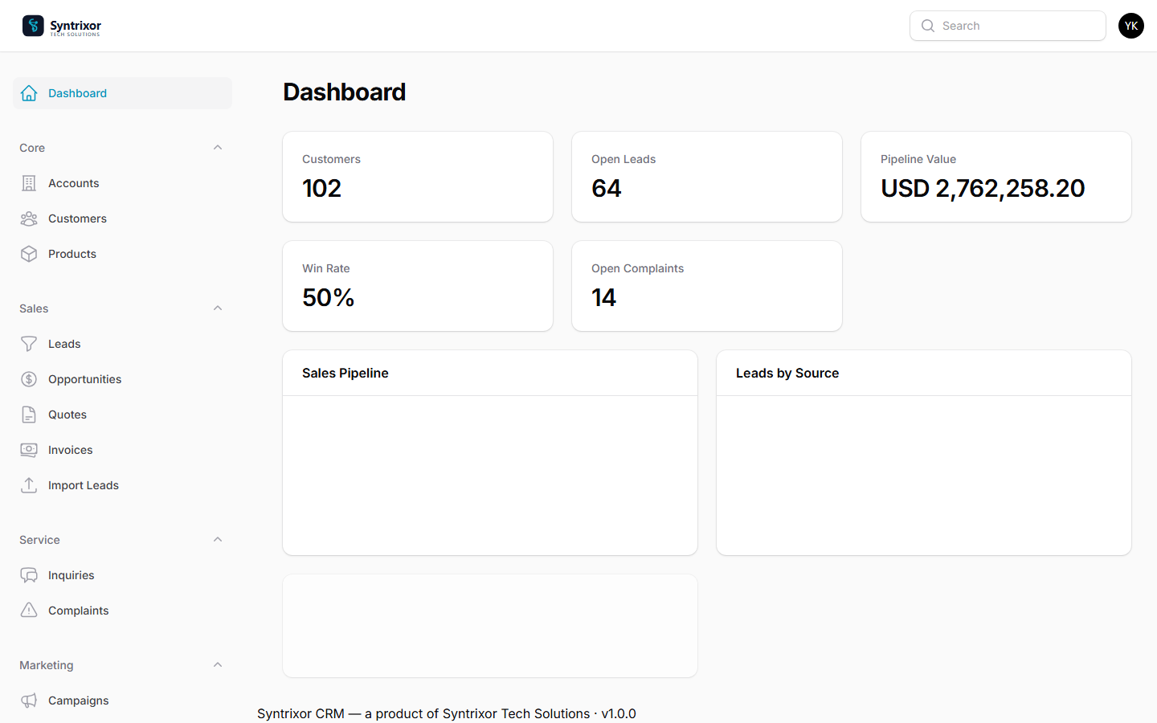Collapse the Service section chevron

click(x=218, y=540)
